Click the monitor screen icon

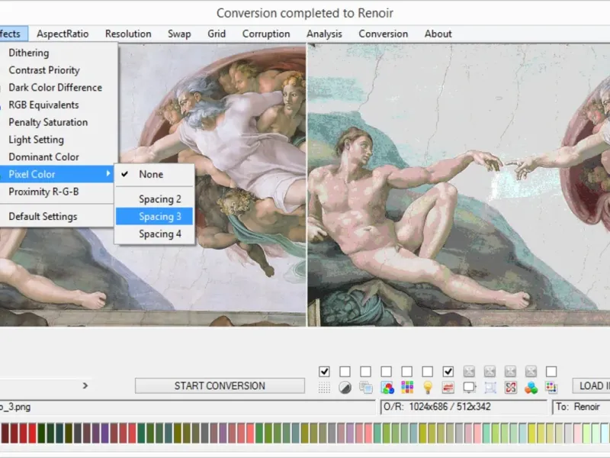(x=470, y=388)
